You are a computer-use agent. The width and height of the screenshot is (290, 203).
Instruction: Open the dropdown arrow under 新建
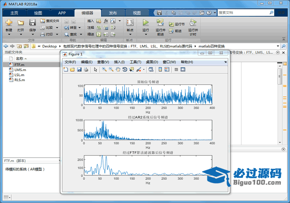tap(9, 35)
